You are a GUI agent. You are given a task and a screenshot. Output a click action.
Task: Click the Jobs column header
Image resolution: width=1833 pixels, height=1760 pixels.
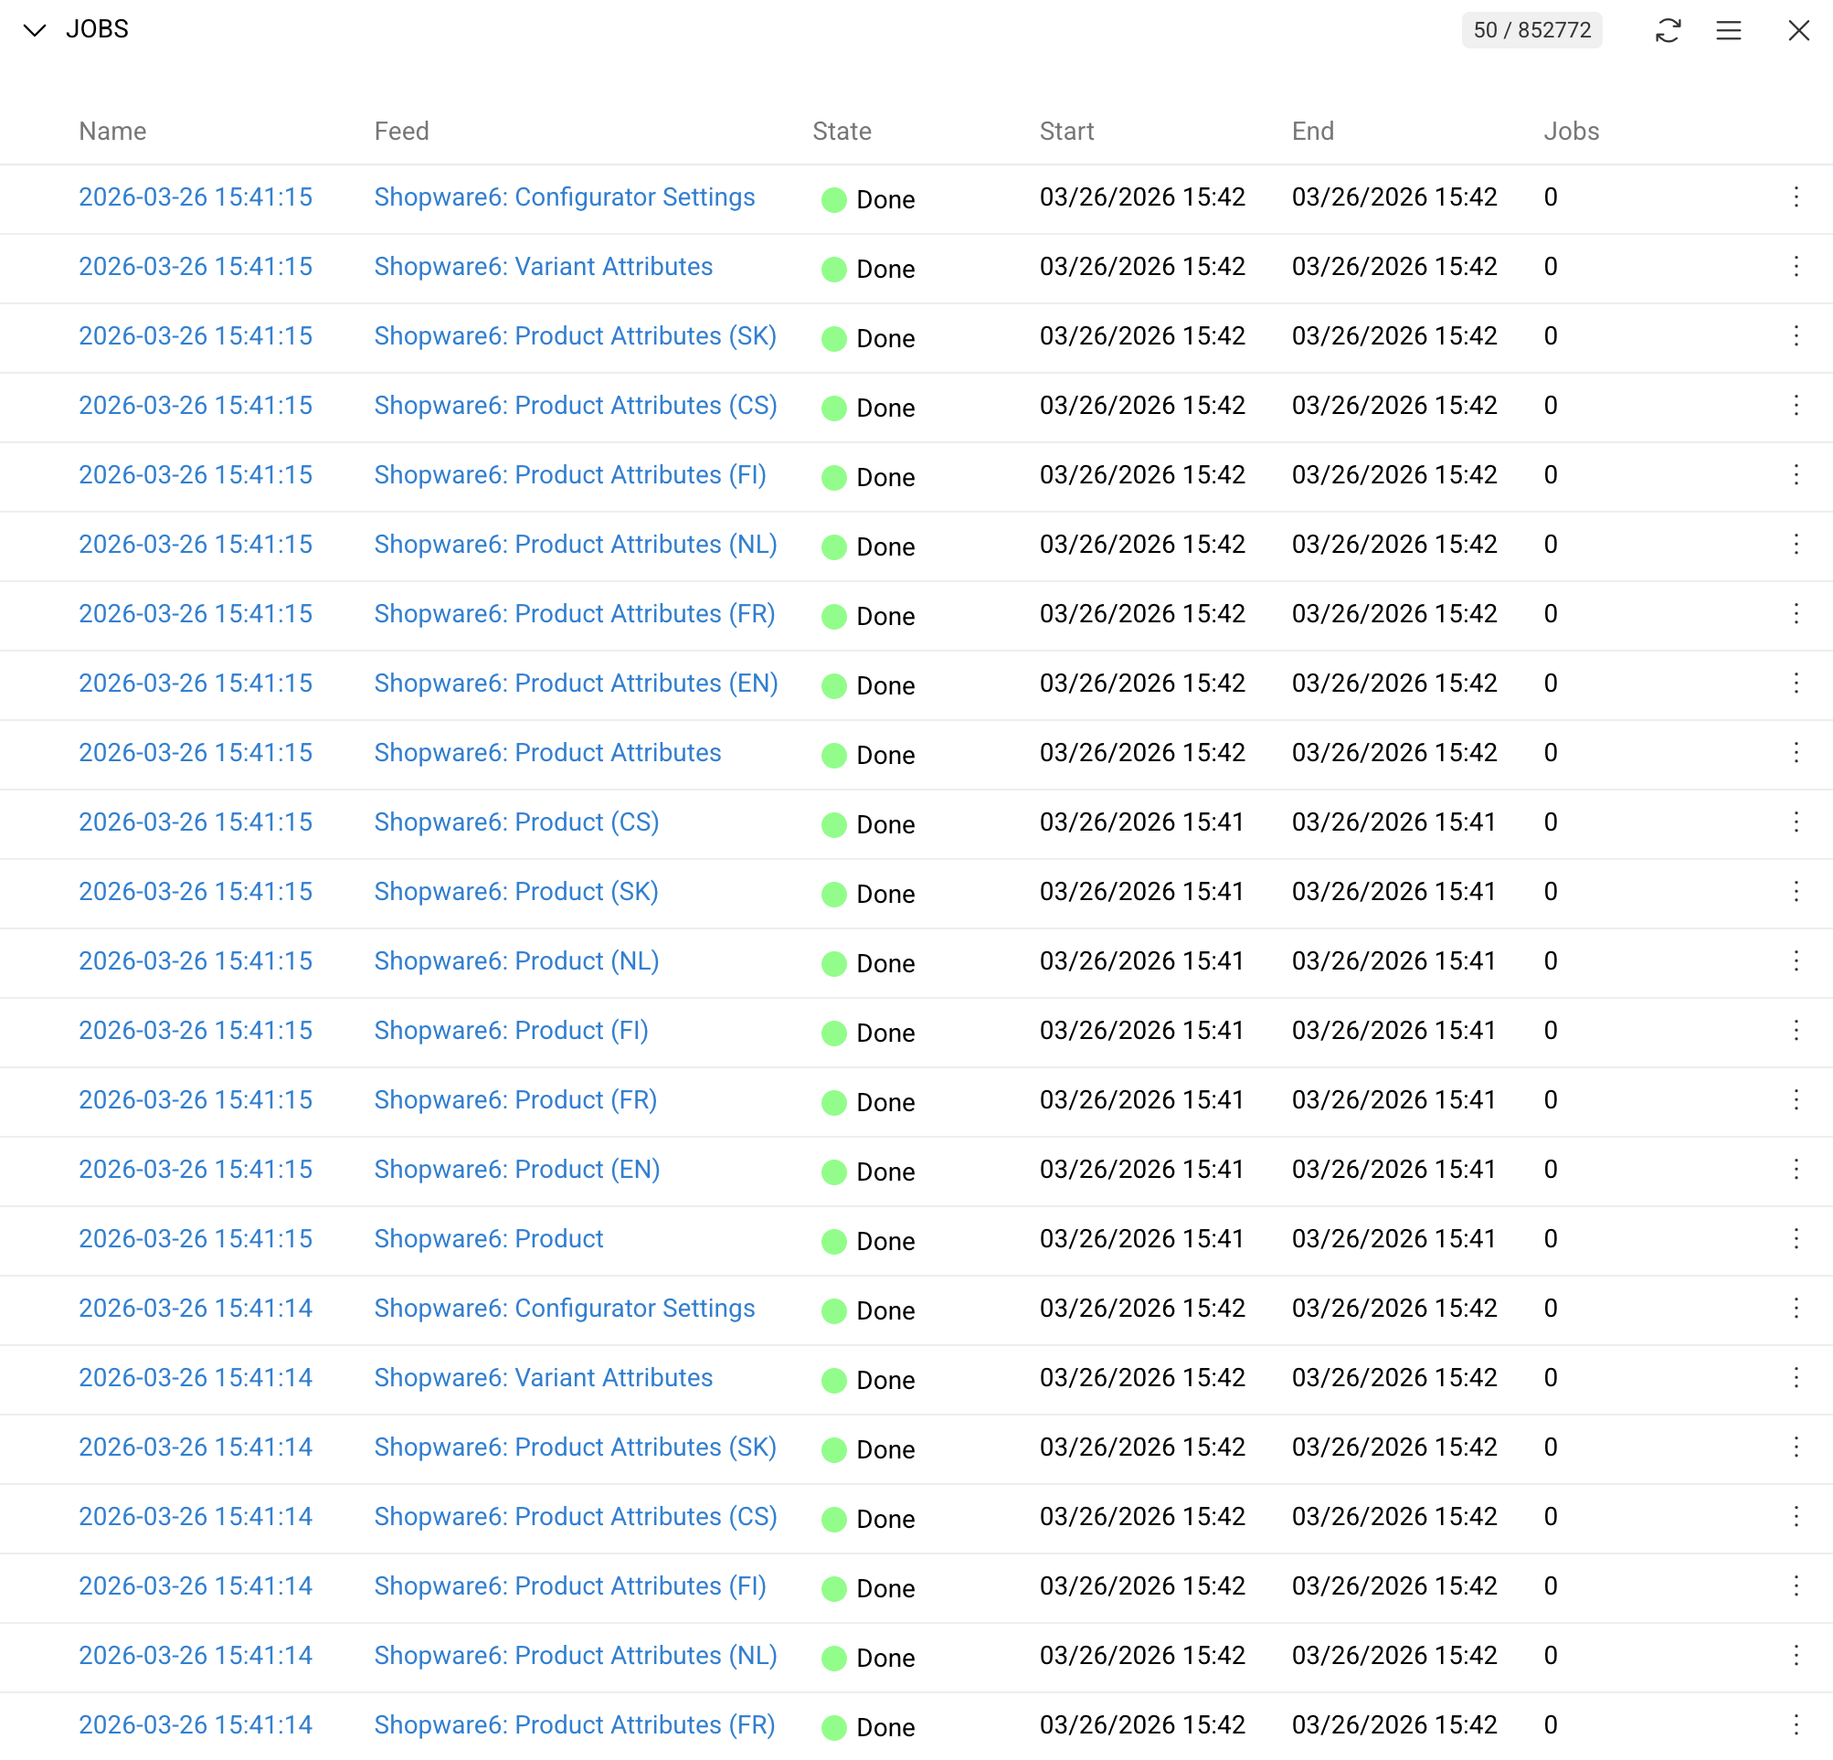[x=1571, y=131]
